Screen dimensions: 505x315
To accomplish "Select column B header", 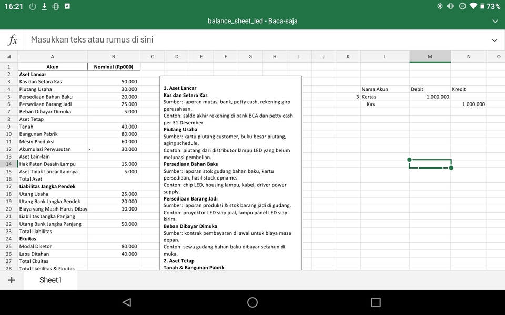I will point(114,57).
